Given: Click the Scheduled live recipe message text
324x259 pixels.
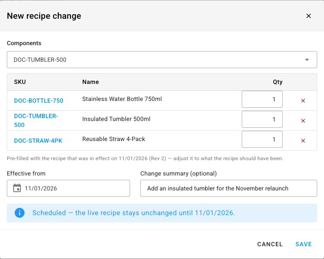Looking at the screenshot, I should point(134,213).
